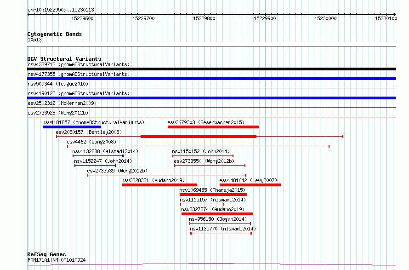Select the nsv1132838 (Alsmadi2014) blue line
This screenshot has height=270, width=409.
click(98, 156)
